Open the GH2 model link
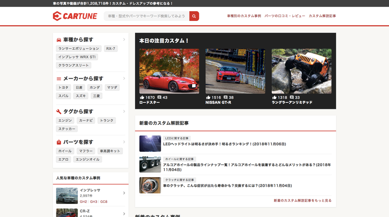389x217 pixels. pos(83,201)
